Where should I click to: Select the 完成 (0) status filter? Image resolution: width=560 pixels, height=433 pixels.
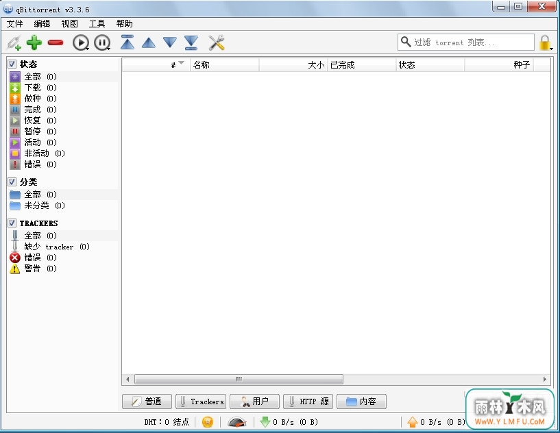tap(63, 110)
